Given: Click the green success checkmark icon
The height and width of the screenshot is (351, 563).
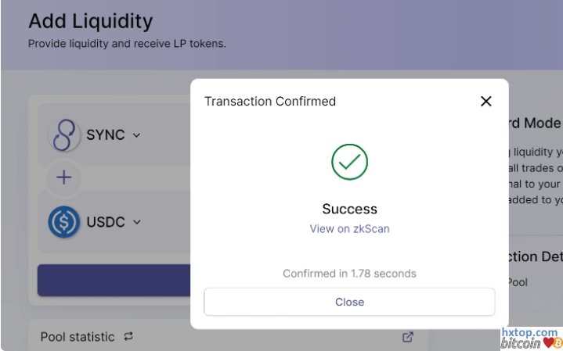Looking at the screenshot, I should [349, 162].
